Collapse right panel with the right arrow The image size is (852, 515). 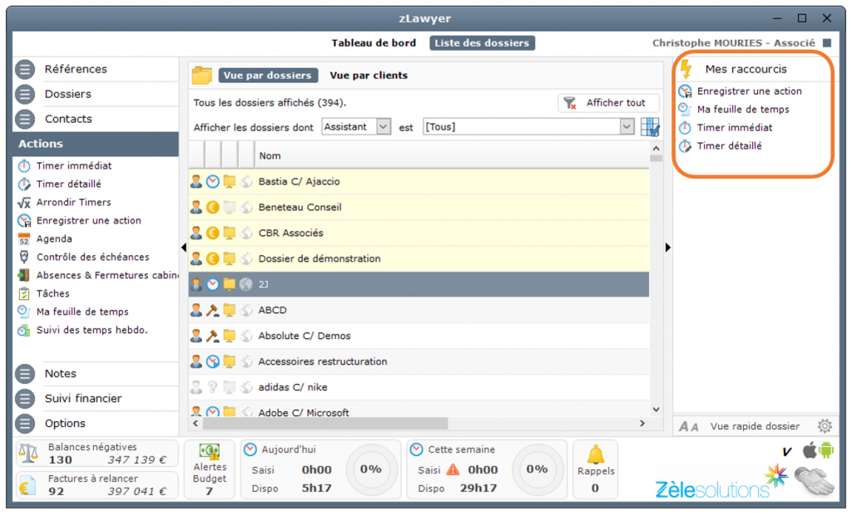(667, 247)
